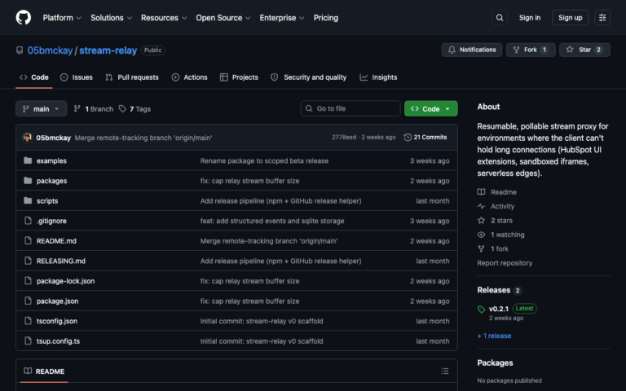Open the 'Rename package to scoped beta release' commit
This screenshot has width=626, height=391.
coord(264,160)
